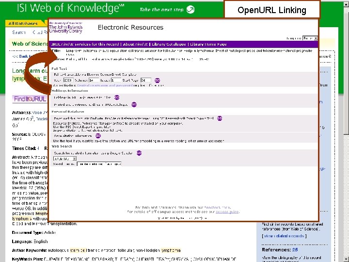Open the access guide link
Screen dimensions: 349x262
[x=227, y=212]
